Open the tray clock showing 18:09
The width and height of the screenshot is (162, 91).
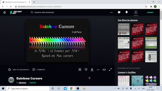(150, 88)
